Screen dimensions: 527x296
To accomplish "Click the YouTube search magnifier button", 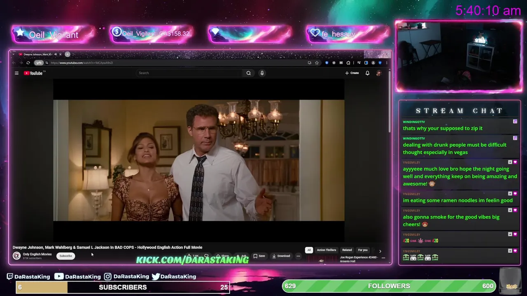I will tap(249, 73).
